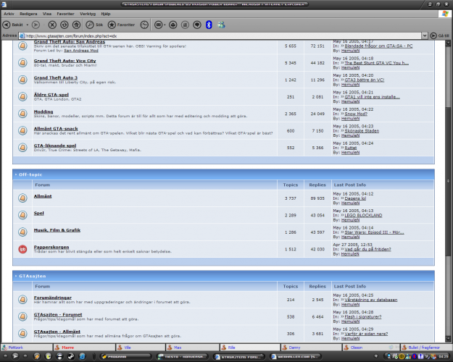The image size is (453, 362).
Task: Click the Bluetooth icon in the toolbar
Action: [209, 24]
